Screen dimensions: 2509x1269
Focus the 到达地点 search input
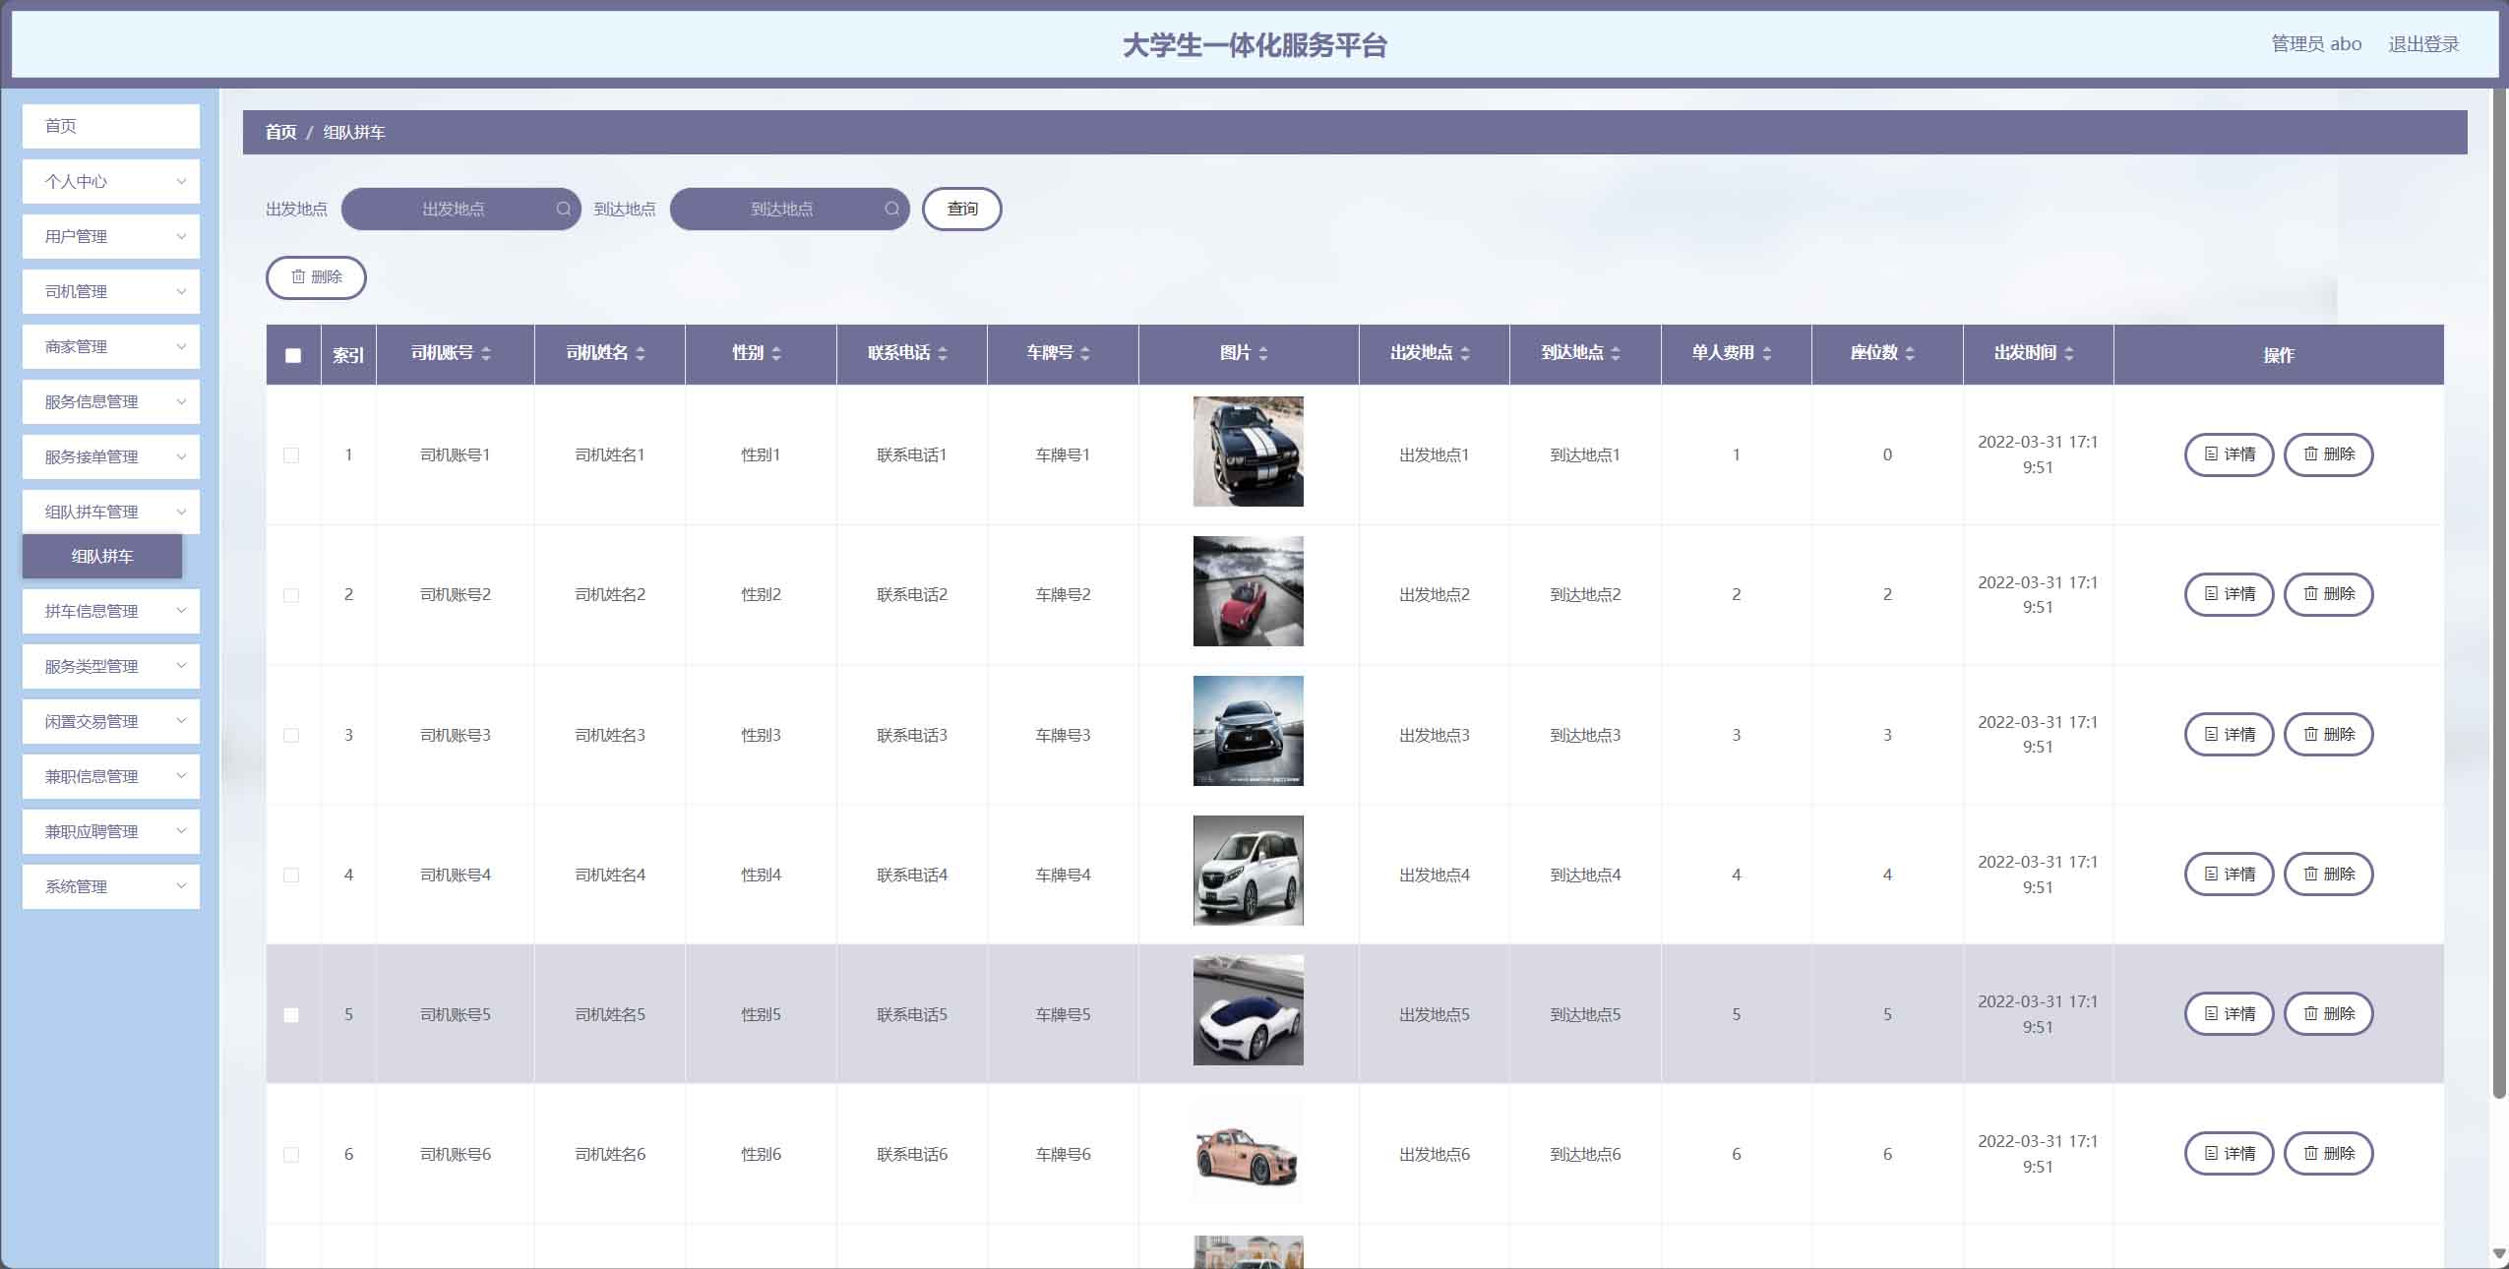(x=789, y=209)
